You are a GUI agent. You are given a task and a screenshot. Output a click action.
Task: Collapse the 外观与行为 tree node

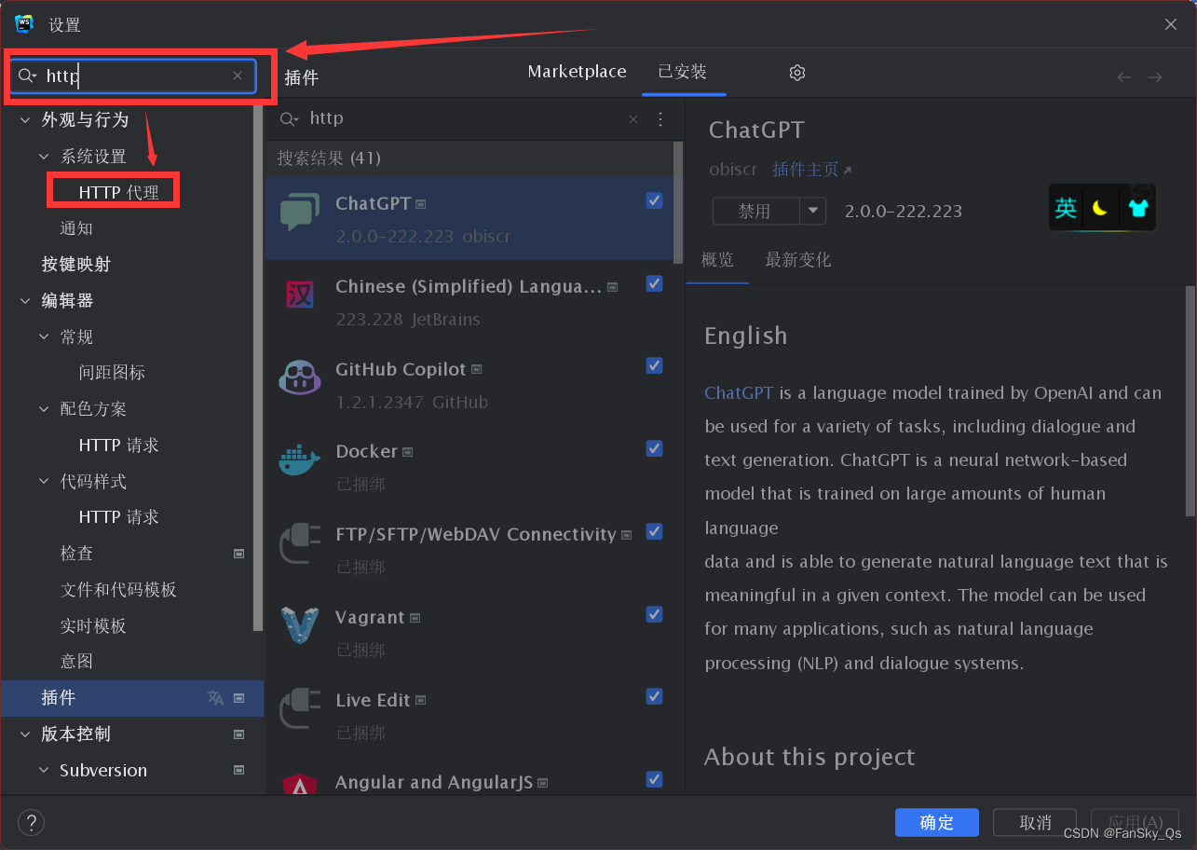25,120
